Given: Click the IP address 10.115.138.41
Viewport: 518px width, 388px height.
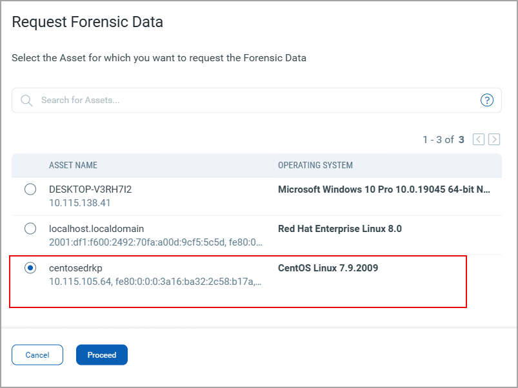Looking at the screenshot, I should (x=79, y=202).
